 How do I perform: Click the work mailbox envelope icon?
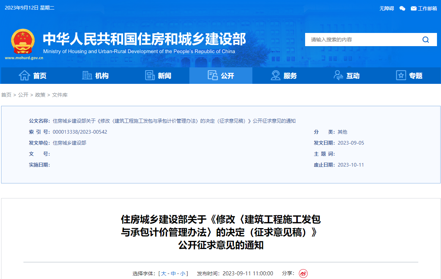(x=414, y=8)
